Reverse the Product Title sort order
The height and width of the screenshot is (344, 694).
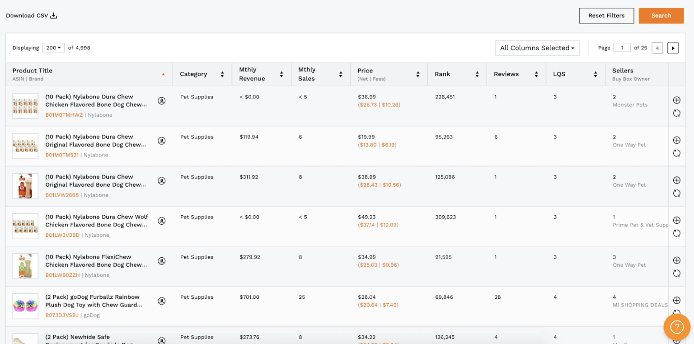pos(163,74)
